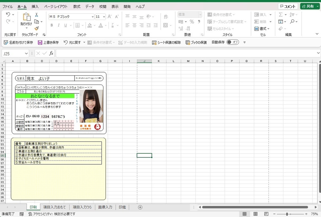Open Find and Select magnifier
This screenshot has width=321, height=217.
point(292,22)
